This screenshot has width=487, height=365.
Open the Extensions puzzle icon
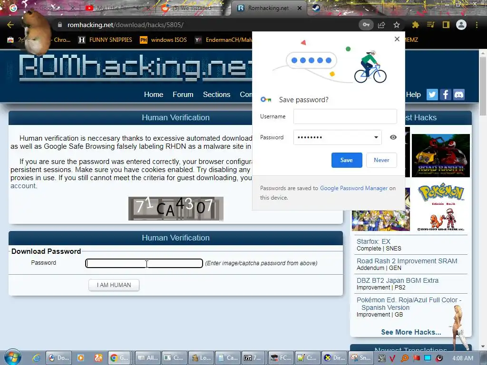point(416,25)
